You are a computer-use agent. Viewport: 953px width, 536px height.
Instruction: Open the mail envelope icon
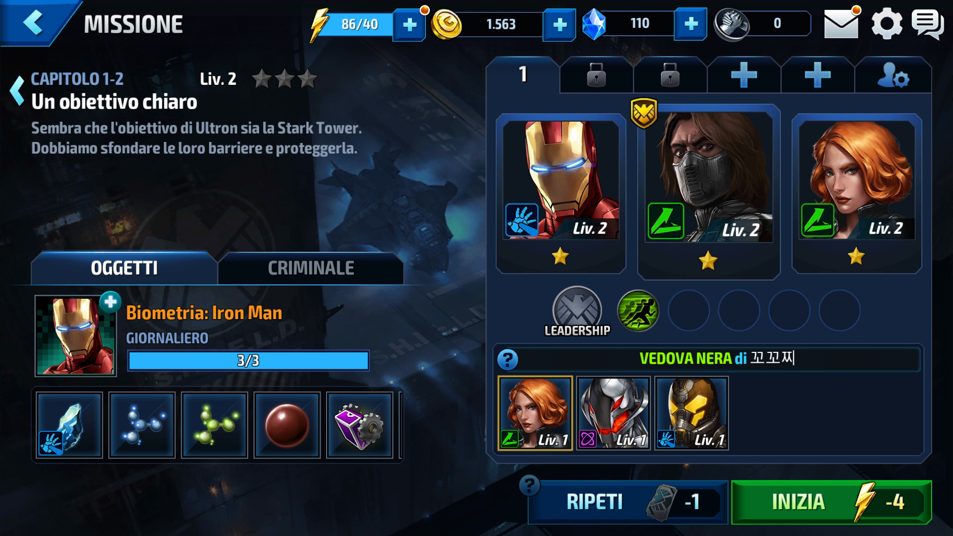pos(841,24)
